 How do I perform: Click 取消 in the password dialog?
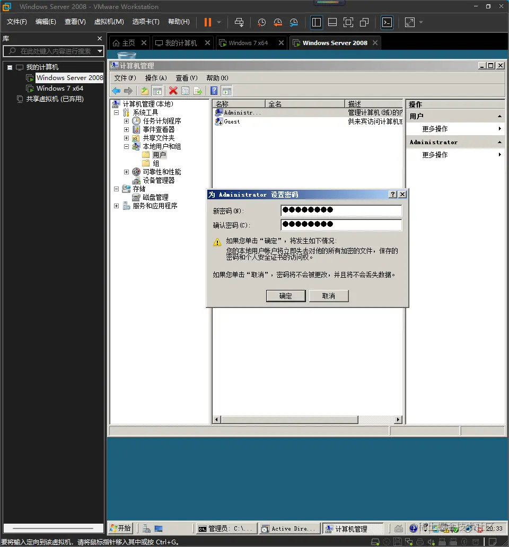pyautogui.click(x=329, y=296)
